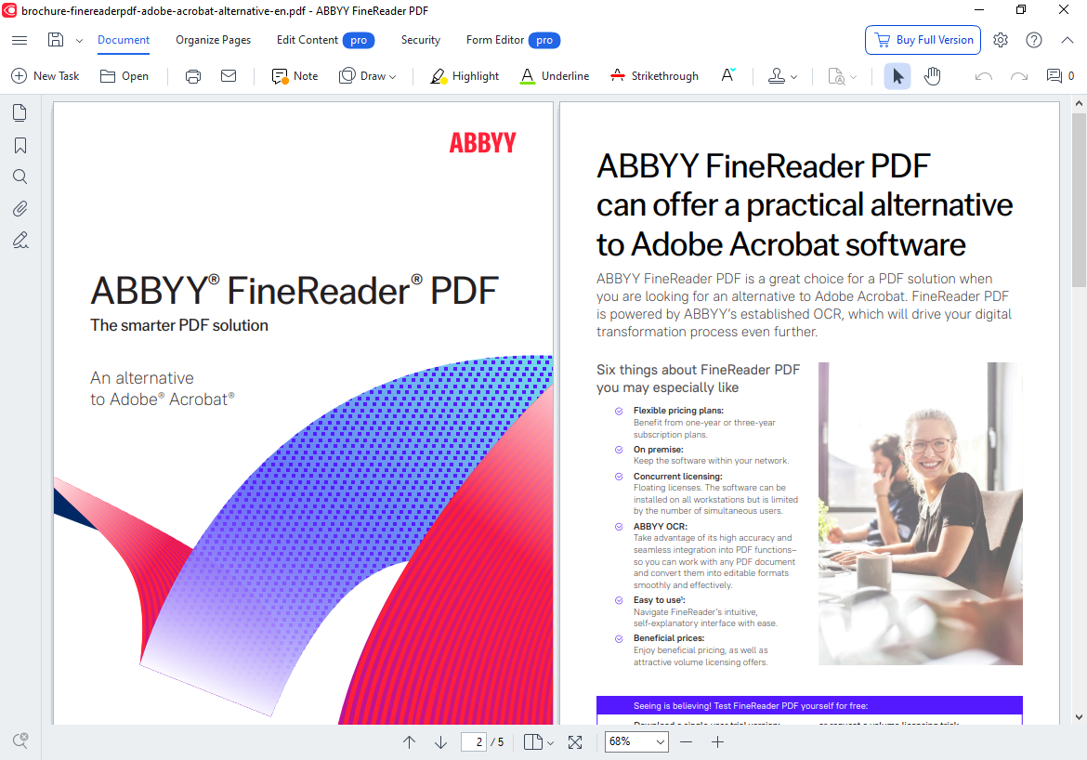Collapse the toolbar with the chevron
1087x760 pixels.
coord(1067,40)
